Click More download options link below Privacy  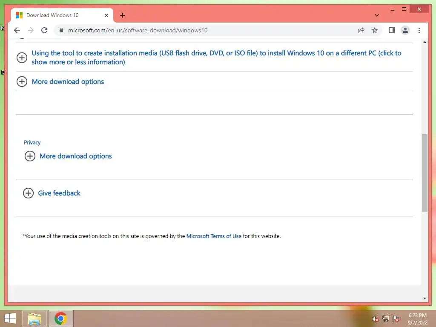pos(76,156)
